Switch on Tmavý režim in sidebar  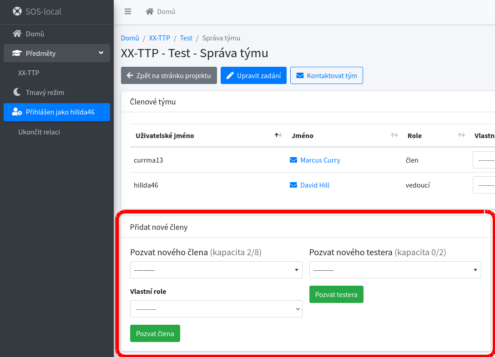pyautogui.click(x=57, y=92)
